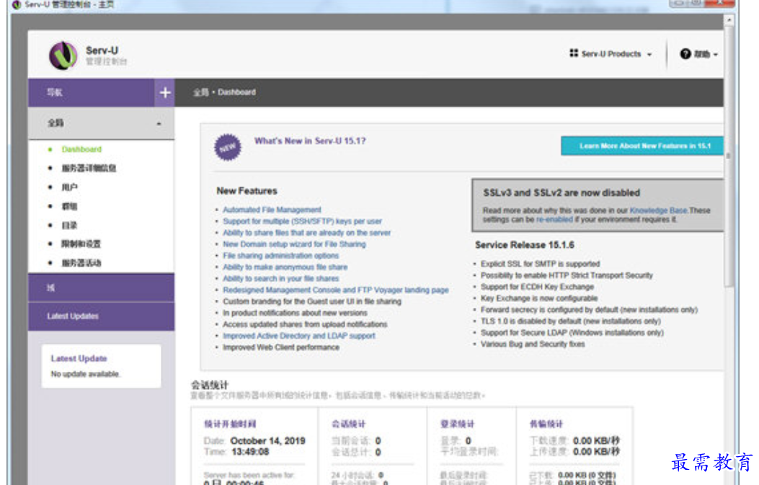759x485 pixels.
Task: Select Dashboard in the sidebar
Action: click(x=81, y=149)
